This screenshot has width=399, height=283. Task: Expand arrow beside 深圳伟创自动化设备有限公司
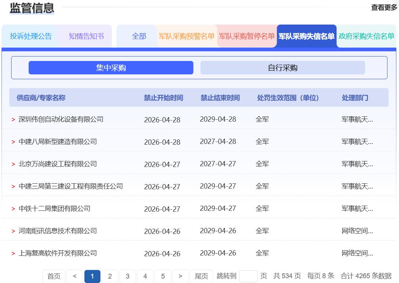[13, 119]
